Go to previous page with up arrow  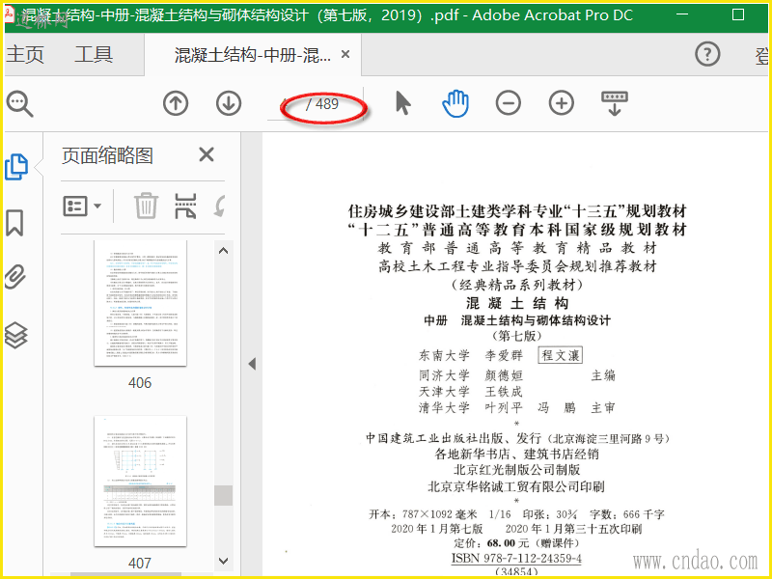tap(176, 103)
